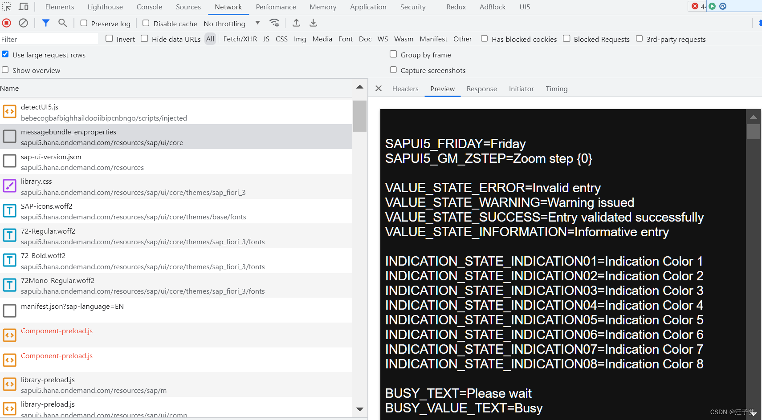
Task: Select 72-Bold.woff2 font icon
Action: click(9, 260)
